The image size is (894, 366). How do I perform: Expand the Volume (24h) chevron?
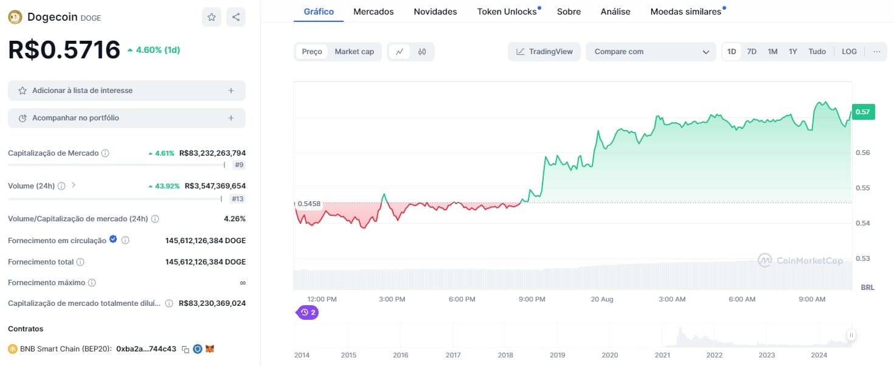[x=74, y=185]
